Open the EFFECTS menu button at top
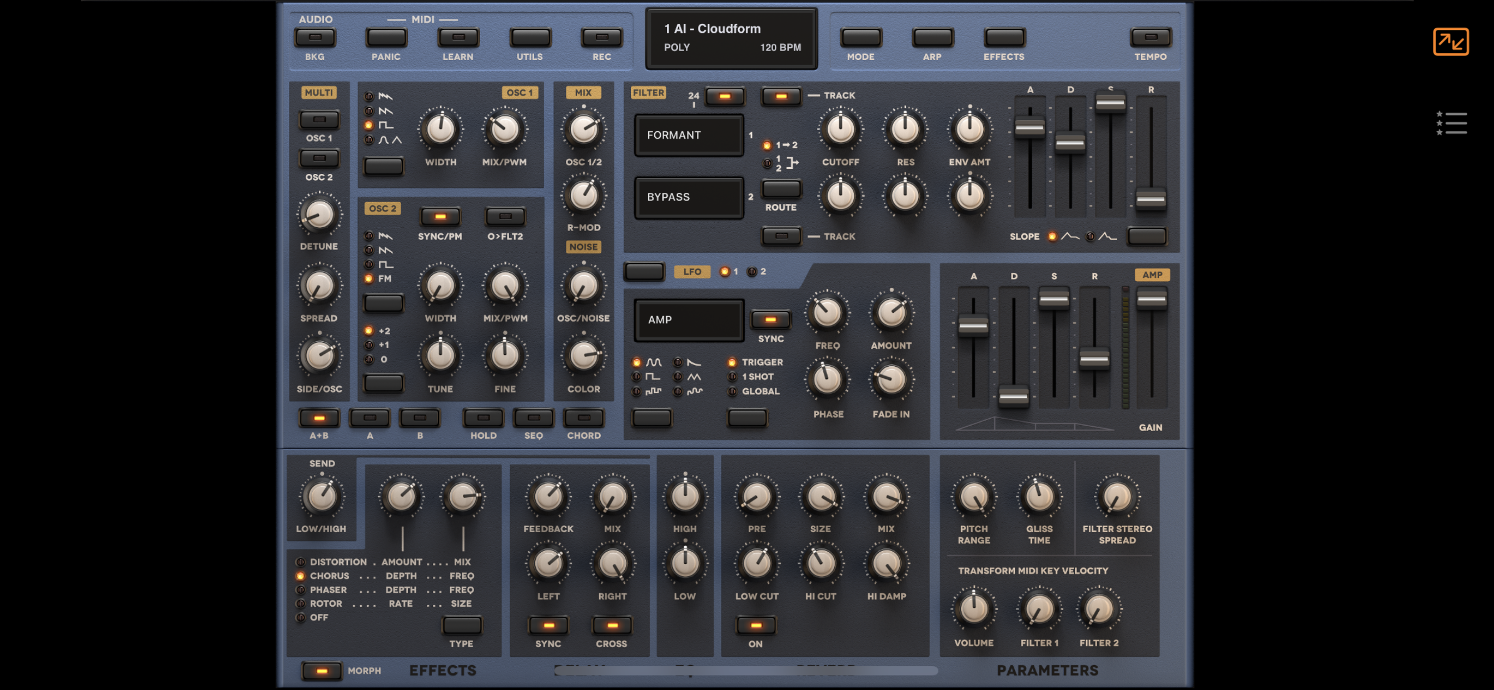 (x=1004, y=38)
